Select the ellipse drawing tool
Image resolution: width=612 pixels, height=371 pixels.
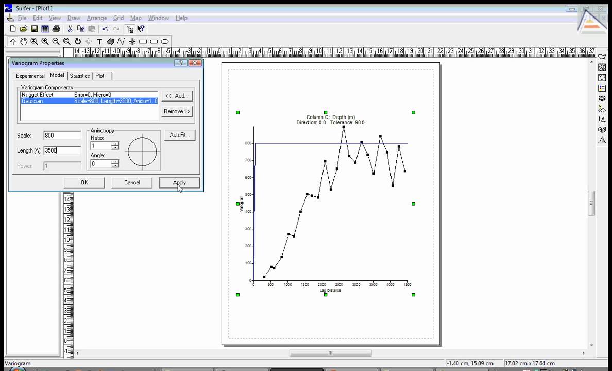(x=165, y=41)
